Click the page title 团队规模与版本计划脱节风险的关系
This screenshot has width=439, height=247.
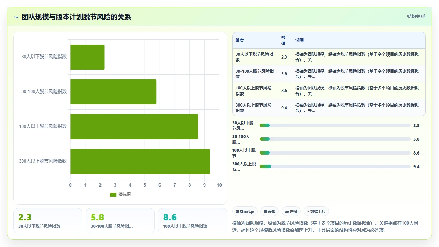coord(76,17)
